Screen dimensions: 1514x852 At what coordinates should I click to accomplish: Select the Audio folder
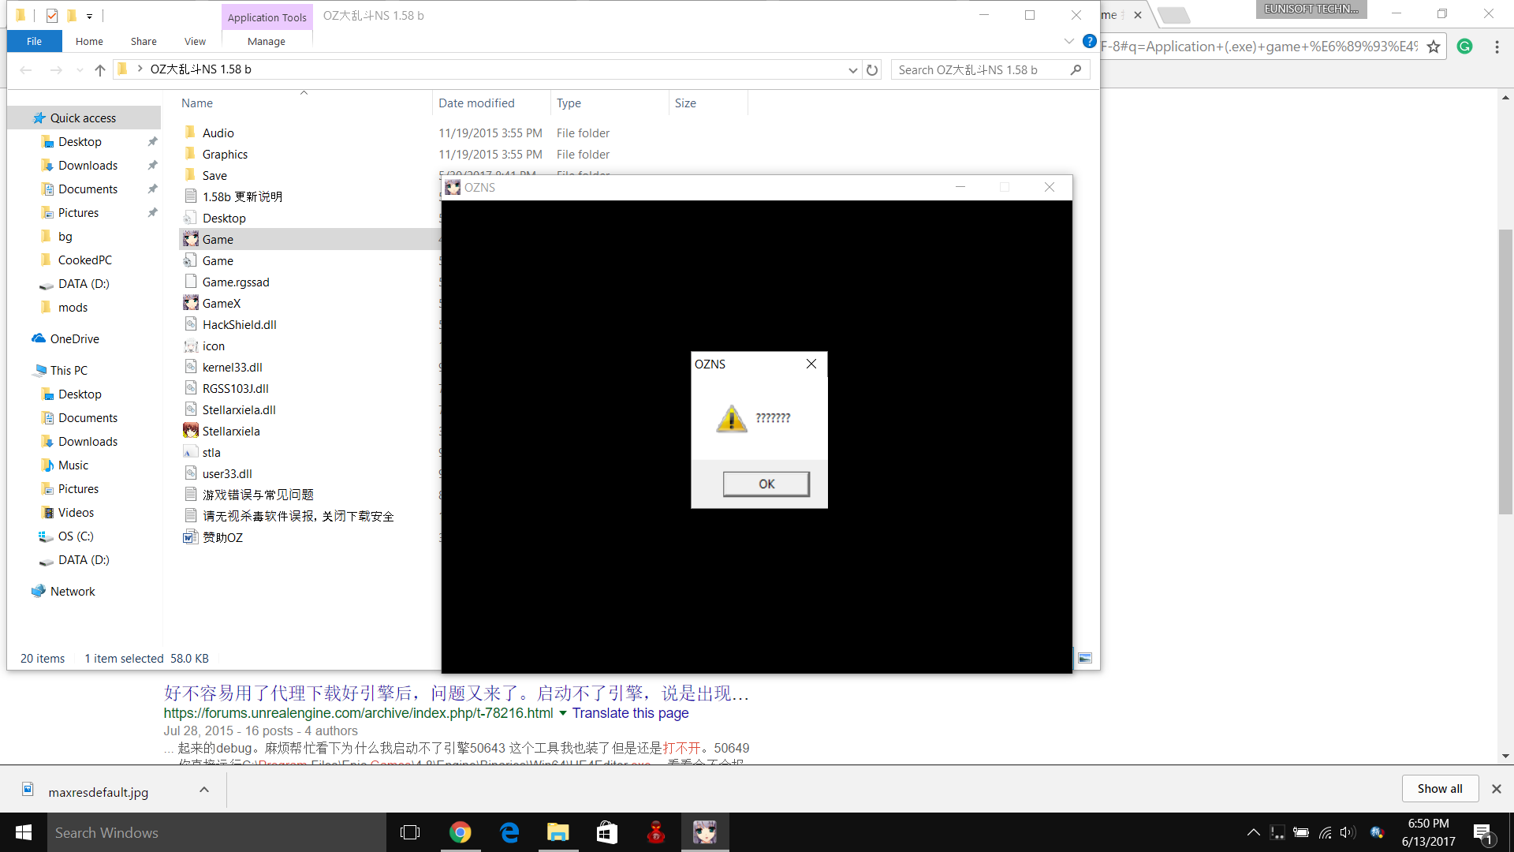click(218, 133)
